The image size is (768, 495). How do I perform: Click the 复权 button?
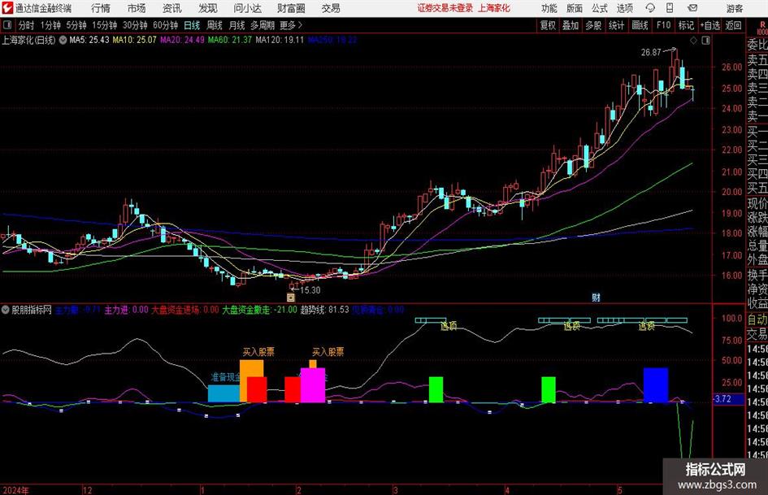pyautogui.click(x=548, y=25)
